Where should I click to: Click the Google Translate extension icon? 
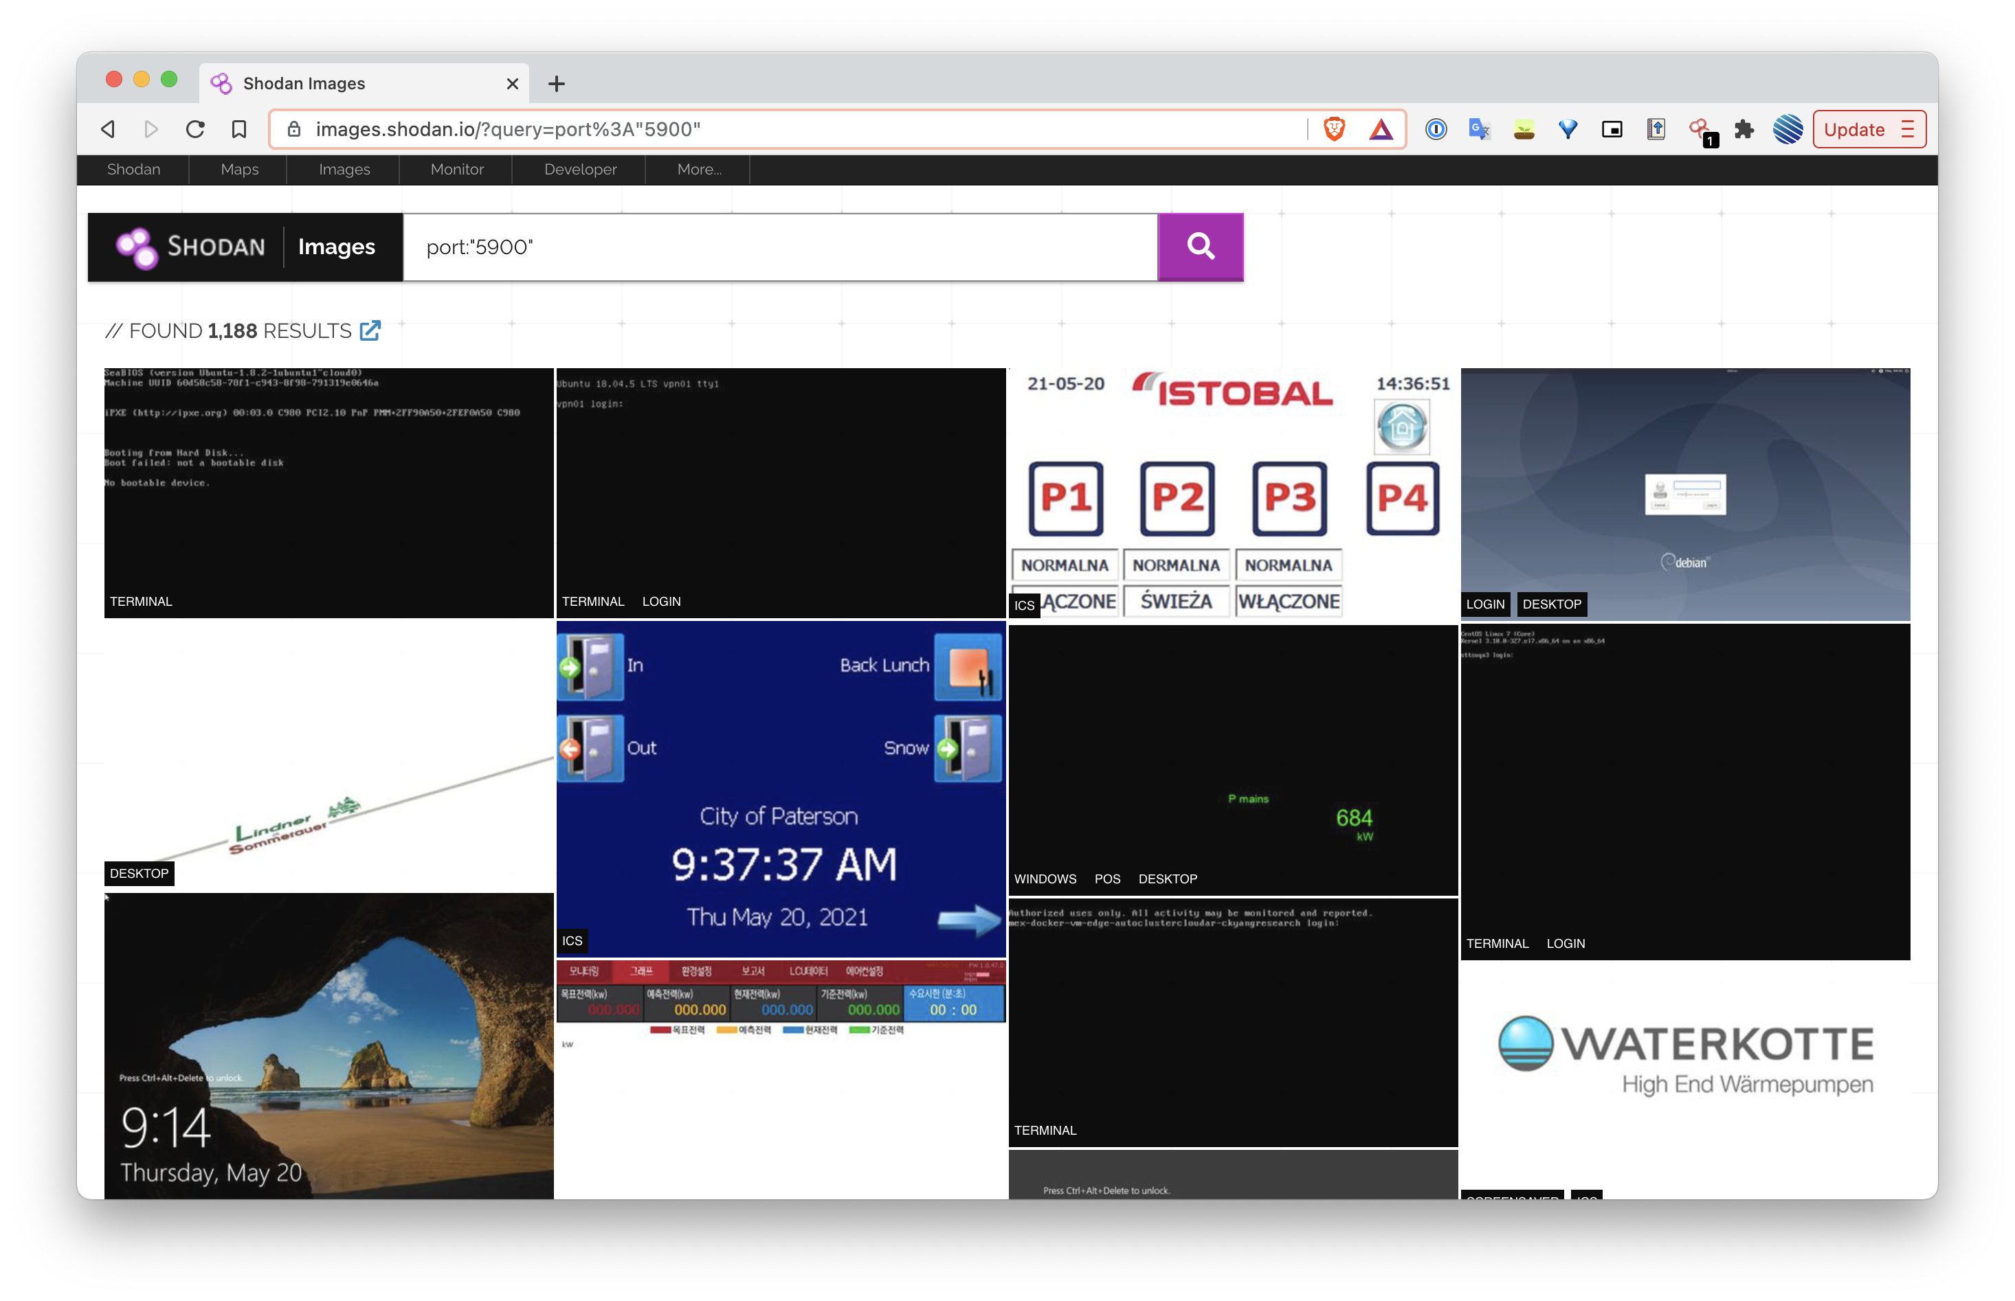point(1479,129)
